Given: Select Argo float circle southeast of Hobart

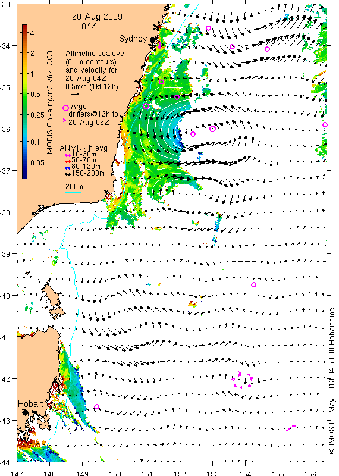Looking at the screenshot, I should 96,407.
